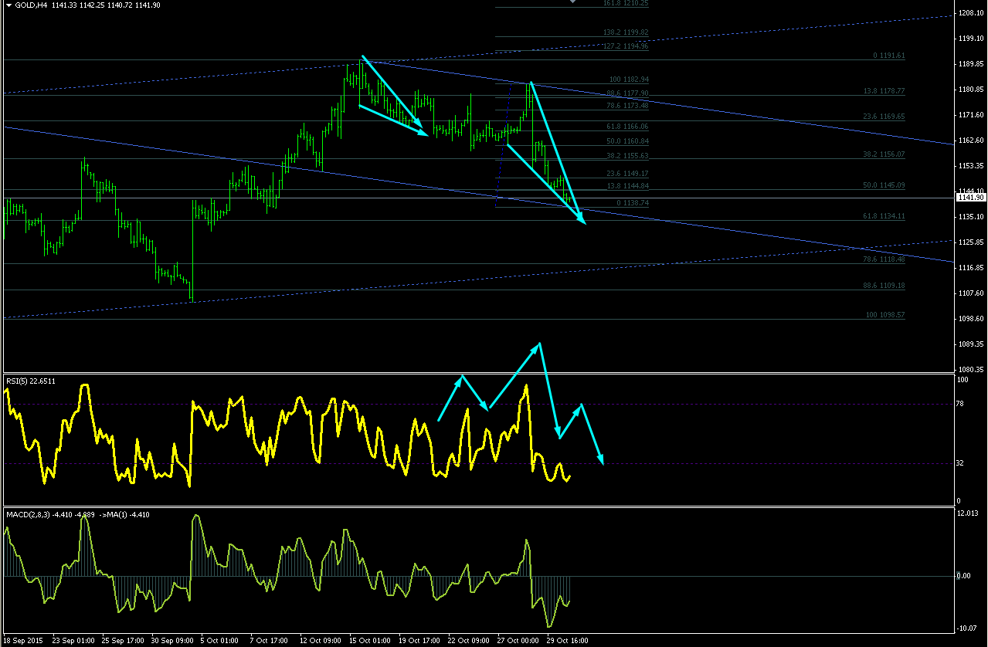988x647 pixels.
Task: Click the 1162.60 price scale value
Action: coord(971,141)
